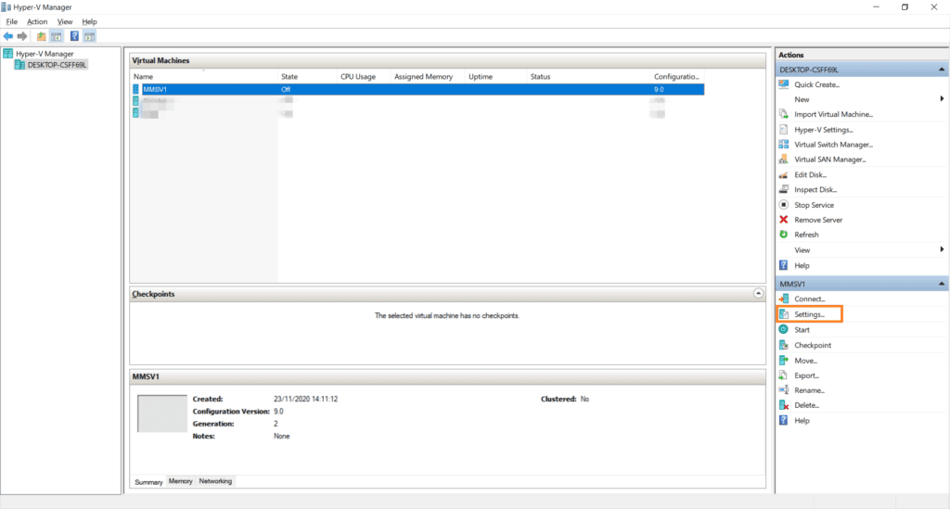Open Virtual SAN Manager
The image size is (950, 509).
(x=830, y=159)
